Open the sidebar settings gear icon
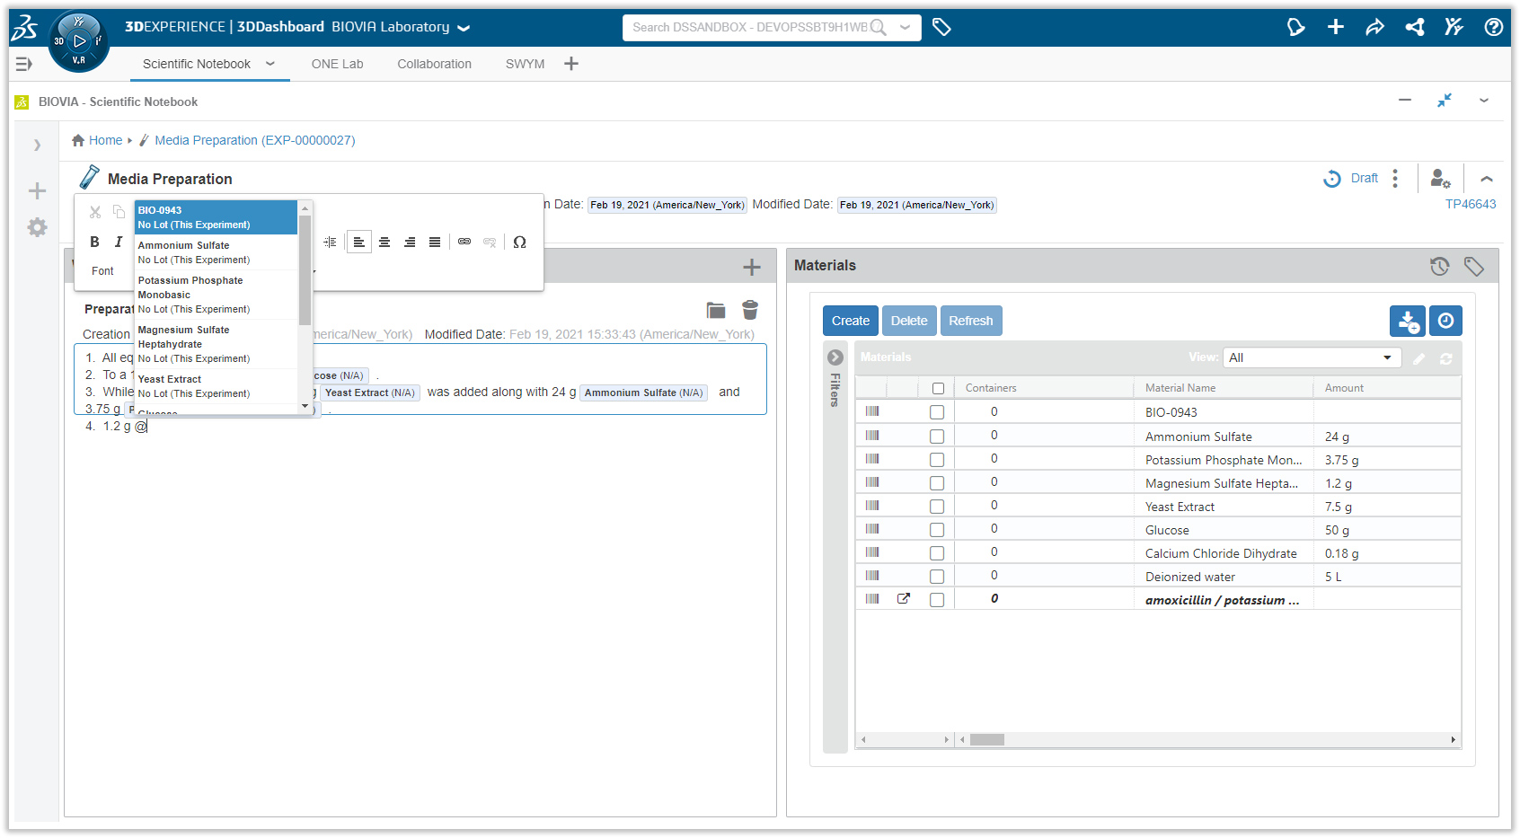The width and height of the screenshot is (1520, 838). [37, 227]
